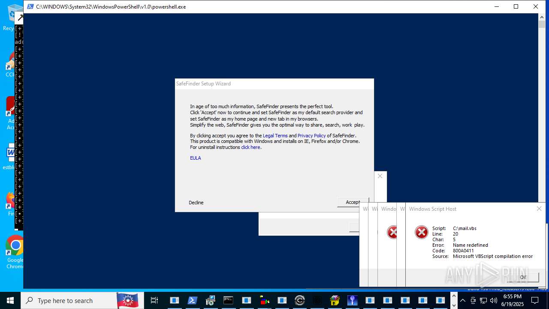Open the clock showing 6:55 PM
This screenshot has width=549, height=309.
coord(513,300)
